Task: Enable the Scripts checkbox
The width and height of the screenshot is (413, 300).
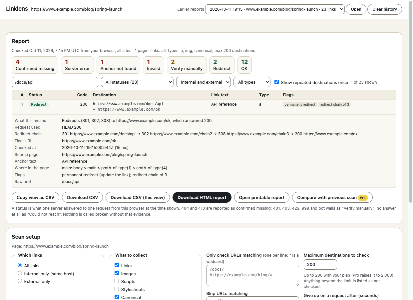Action: [117, 281]
